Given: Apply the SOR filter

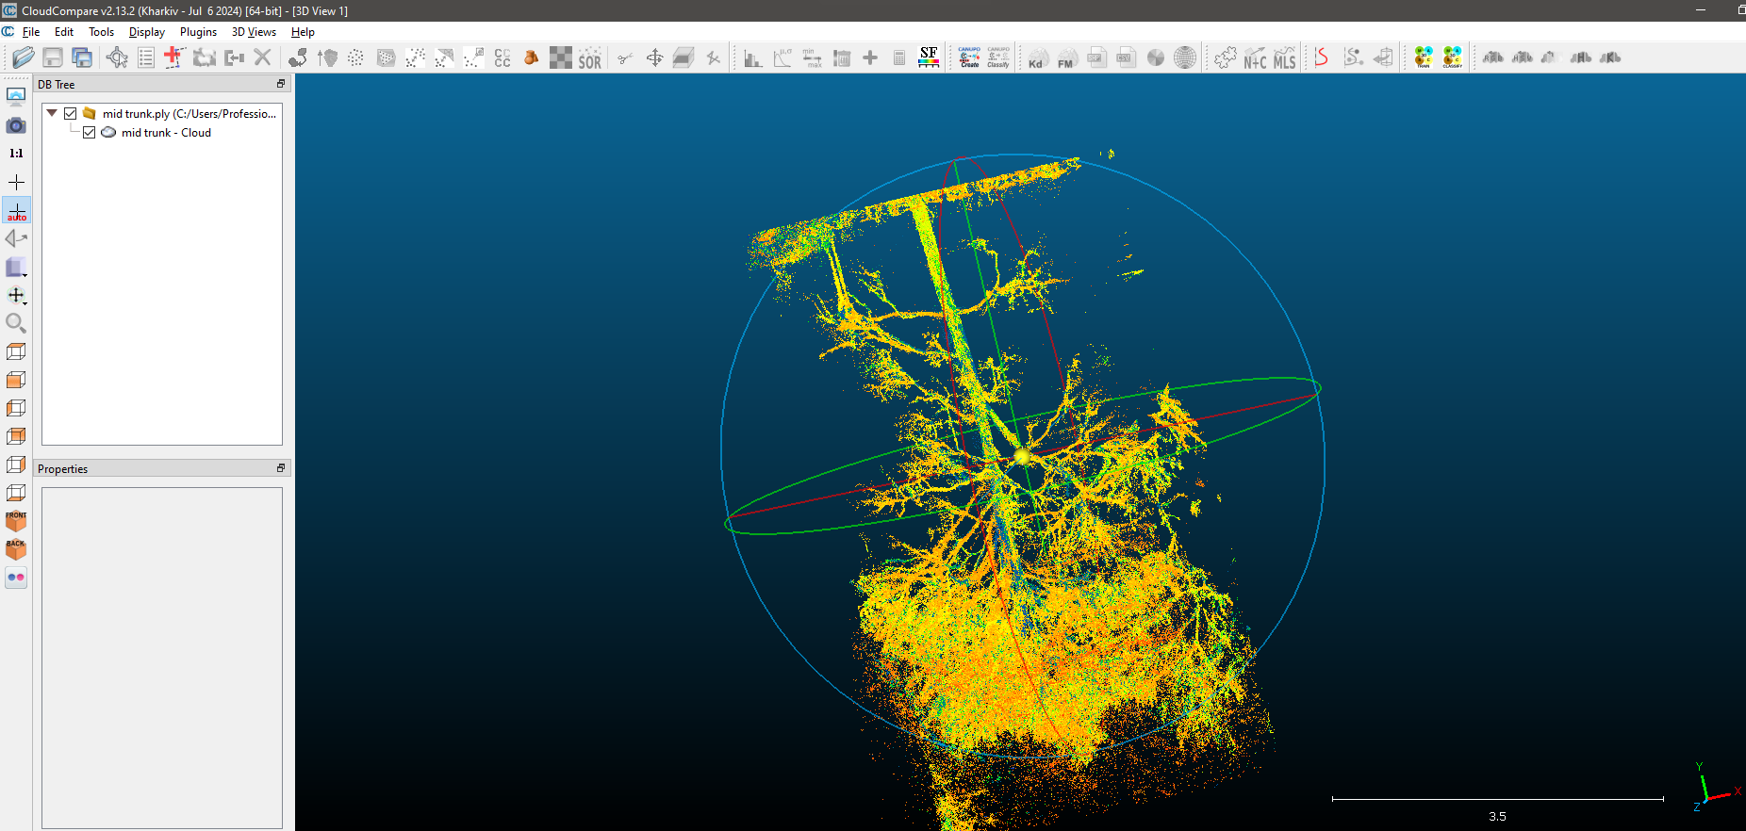Looking at the screenshot, I should pos(590,57).
